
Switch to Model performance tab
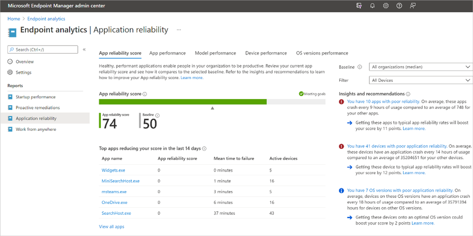(215, 53)
